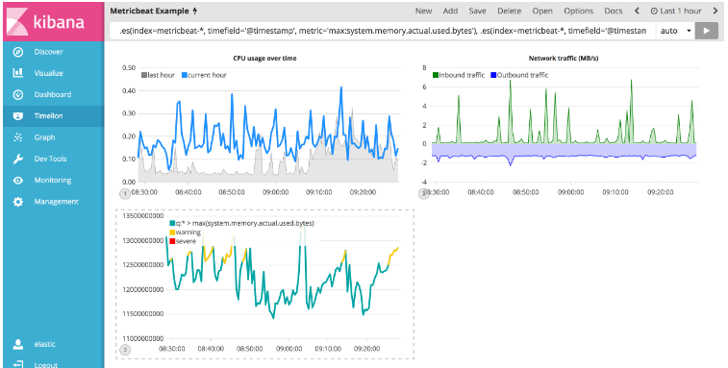Open the Graph nodes icon
This screenshot has width=728, height=368.
[x=18, y=137]
